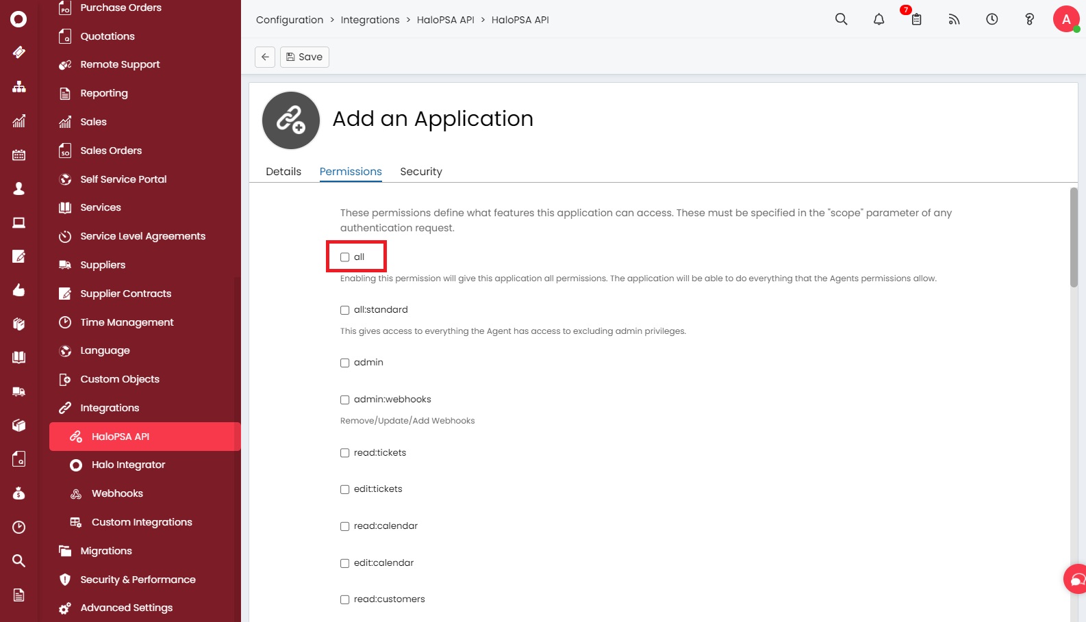
Task: Click the help question mark icon
Action: point(1029,19)
